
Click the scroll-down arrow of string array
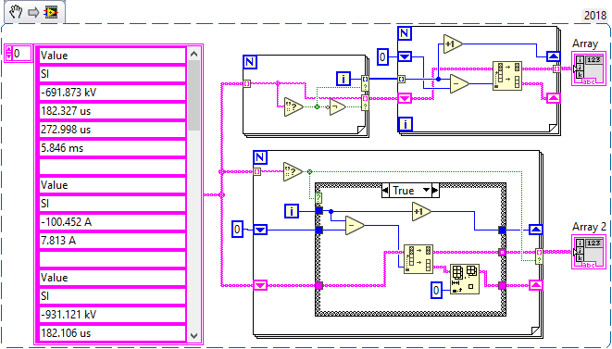[194, 335]
